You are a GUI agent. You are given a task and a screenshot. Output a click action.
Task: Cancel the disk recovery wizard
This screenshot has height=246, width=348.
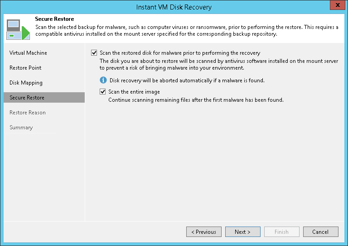[320, 232]
